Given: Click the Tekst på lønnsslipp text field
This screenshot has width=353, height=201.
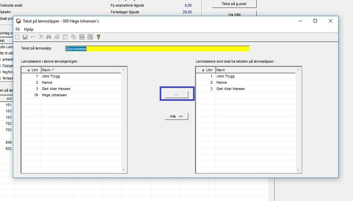Looking at the screenshot, I should click(157, 49).
